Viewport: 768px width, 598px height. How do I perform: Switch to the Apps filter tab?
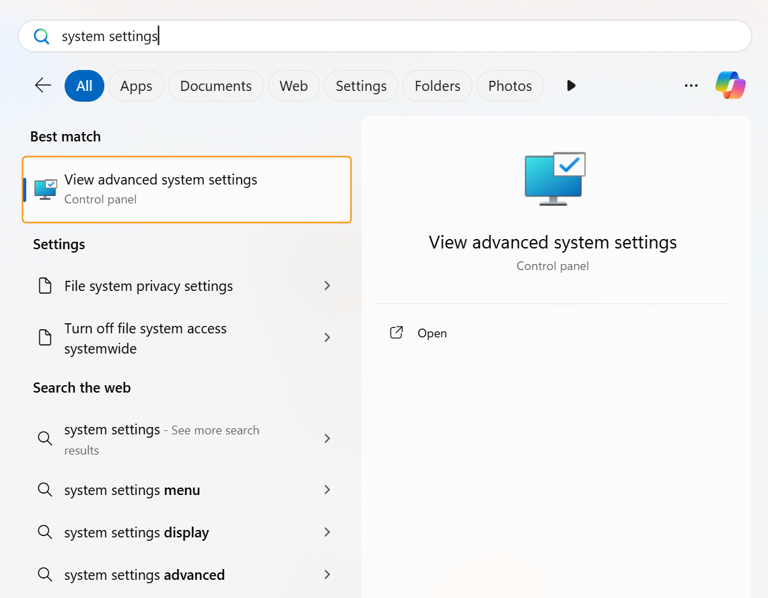coord(136,86)
